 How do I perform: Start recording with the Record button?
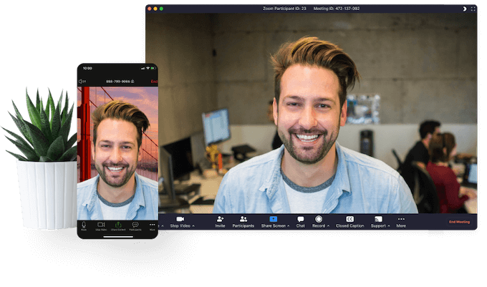[319, 219]
